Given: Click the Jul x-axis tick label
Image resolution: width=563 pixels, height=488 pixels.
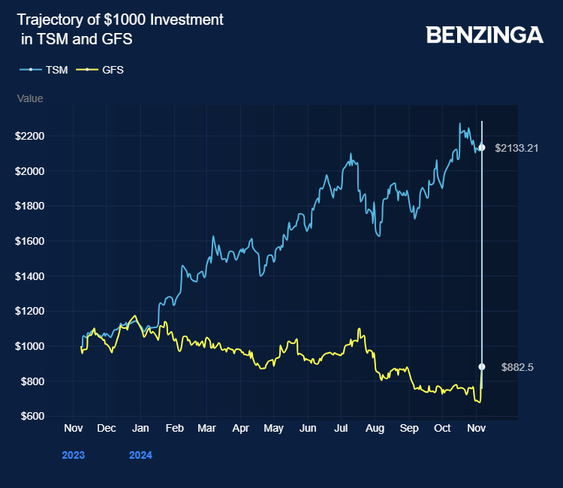Looking at the screenshot, I should [x=342, y=428].
